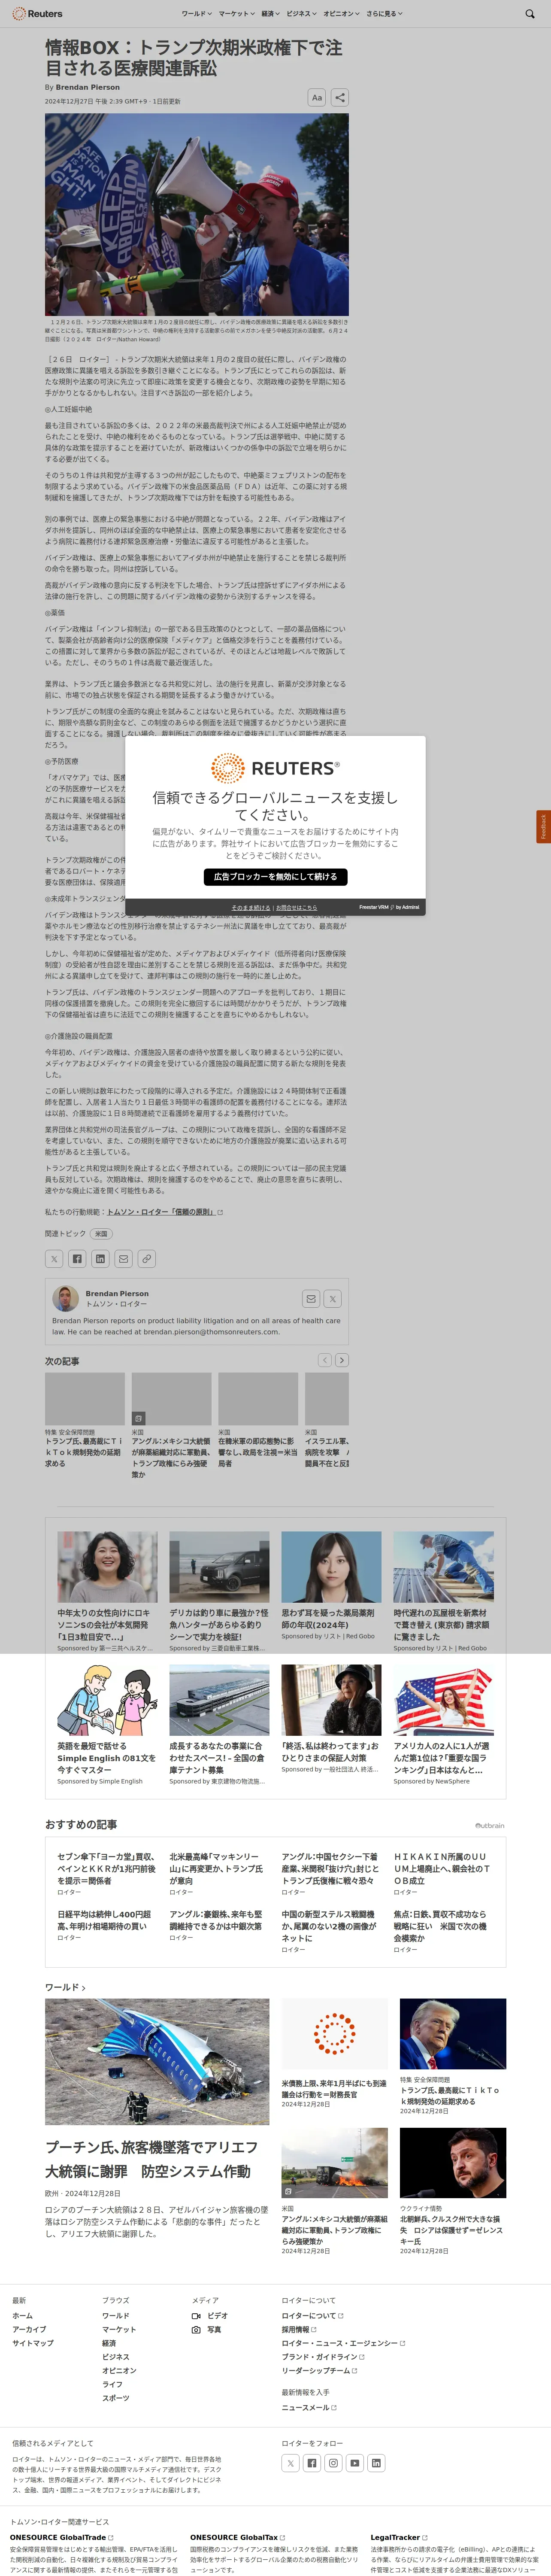This screenshot has width=551, height=2576.
Task: Follow Reuters on LinkedIn in the footer
Action: [376, 2463]
